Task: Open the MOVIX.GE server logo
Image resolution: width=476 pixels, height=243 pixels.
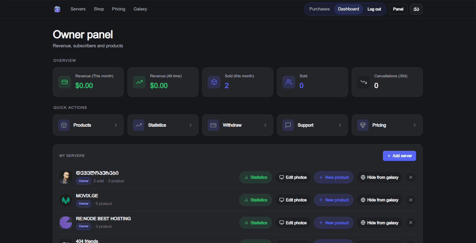Action: tap(66, 200)
